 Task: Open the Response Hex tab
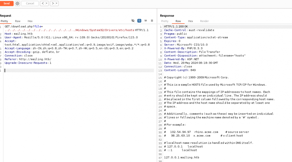click(190, 21)
